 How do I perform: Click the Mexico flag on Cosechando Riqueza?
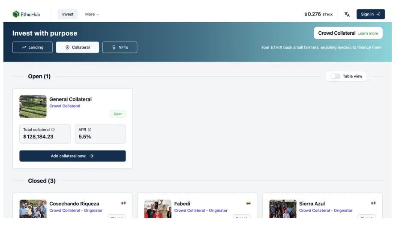pyautogui.click(x=123, y=203)
